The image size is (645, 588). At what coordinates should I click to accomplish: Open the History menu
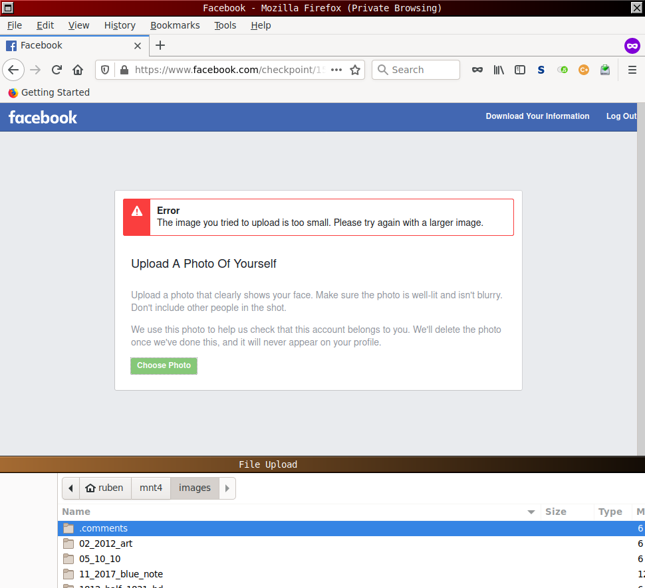[x=120, y=25]
